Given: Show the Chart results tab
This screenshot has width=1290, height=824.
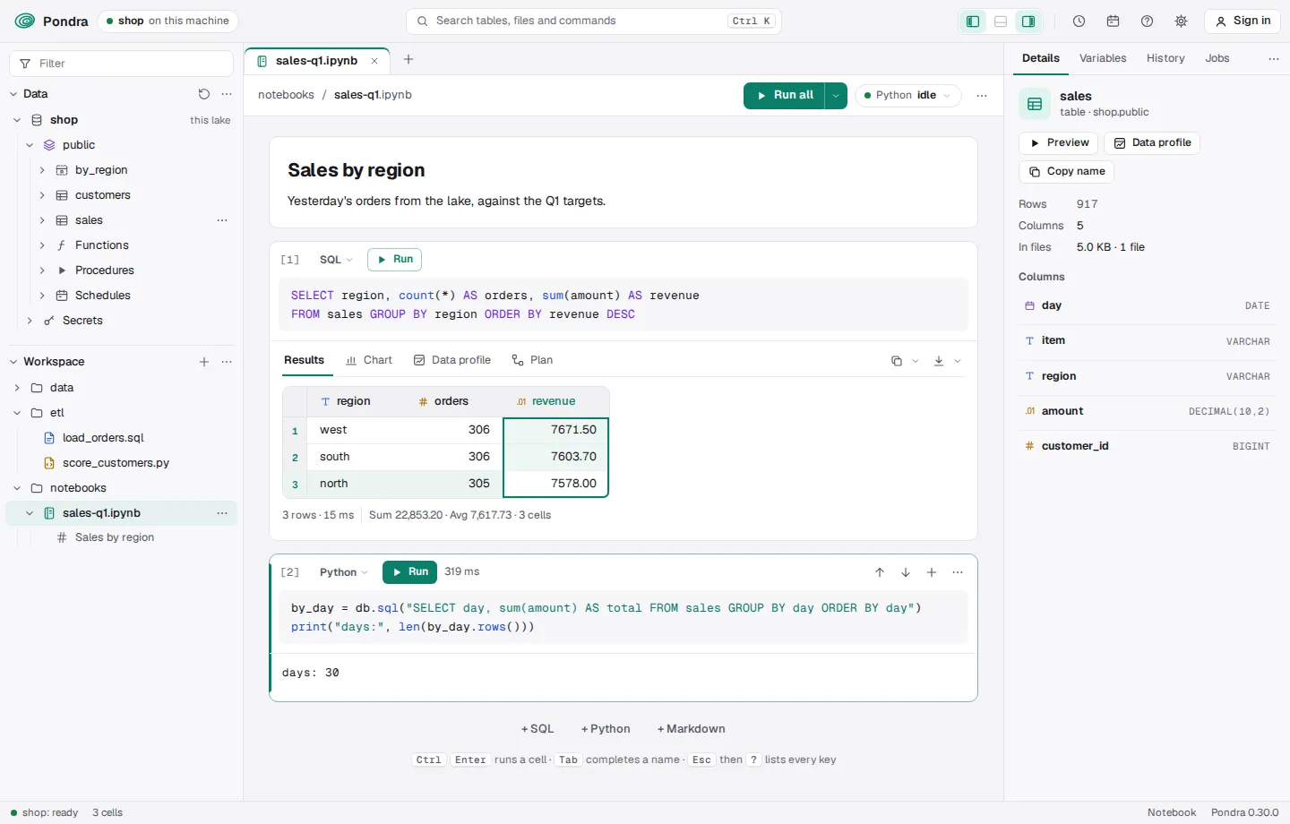Looking at the screenshot, I should [x=369, y=360].
